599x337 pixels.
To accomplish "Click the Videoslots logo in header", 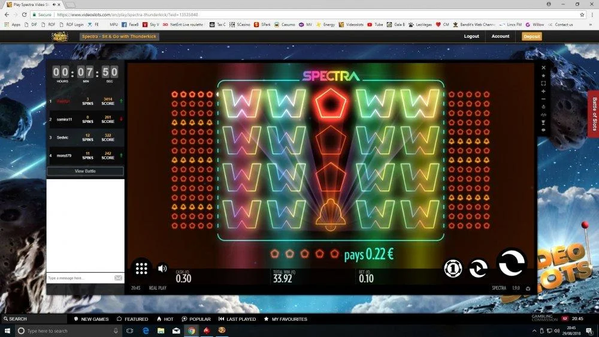I will coord(59,37).
